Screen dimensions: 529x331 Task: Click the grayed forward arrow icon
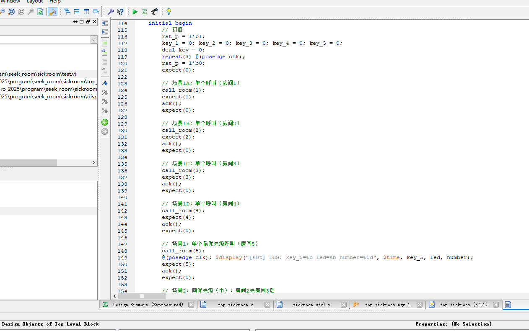pyautogui.click(x=105, y=131)
